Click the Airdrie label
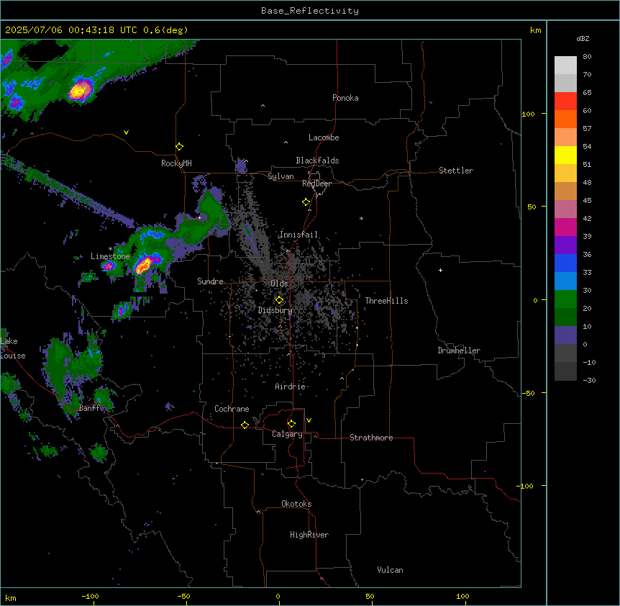 pyautogui.click(x=291, y=386)
